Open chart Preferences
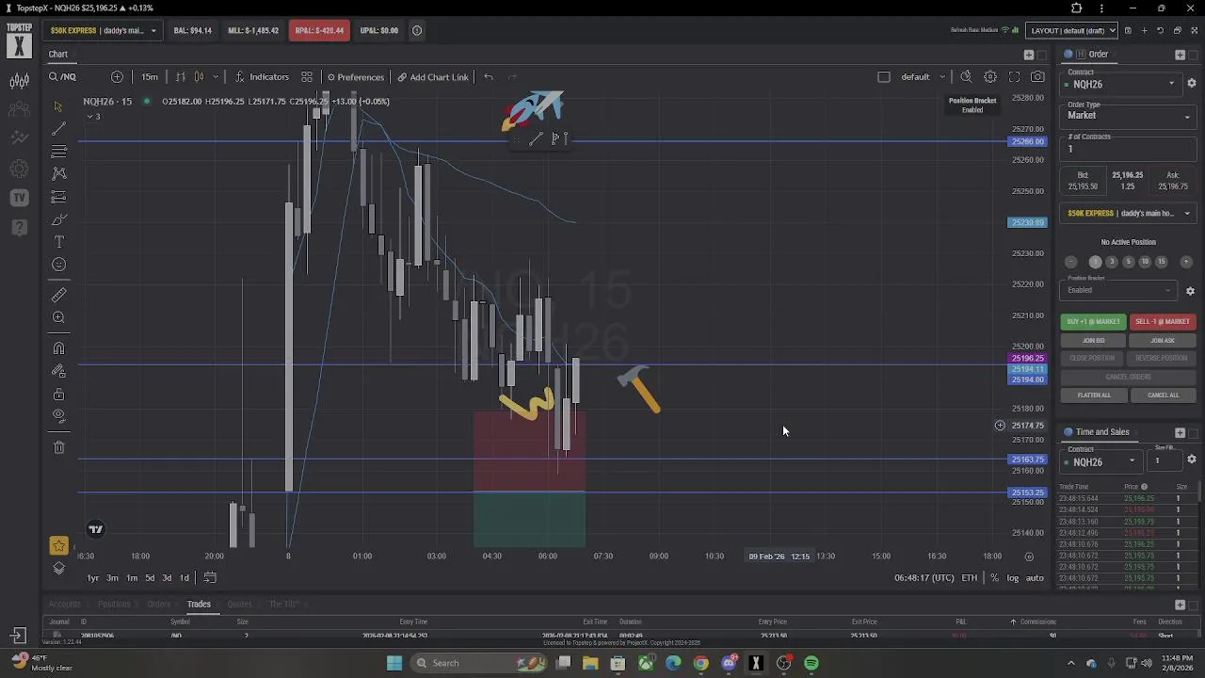This screenshot has width=1205, height=678. click(x=355, y=77)
